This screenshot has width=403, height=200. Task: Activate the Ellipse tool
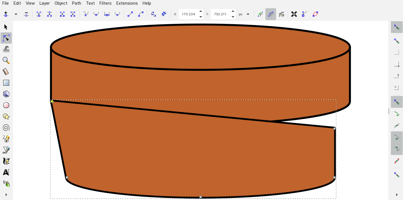(x=6, y=105)
